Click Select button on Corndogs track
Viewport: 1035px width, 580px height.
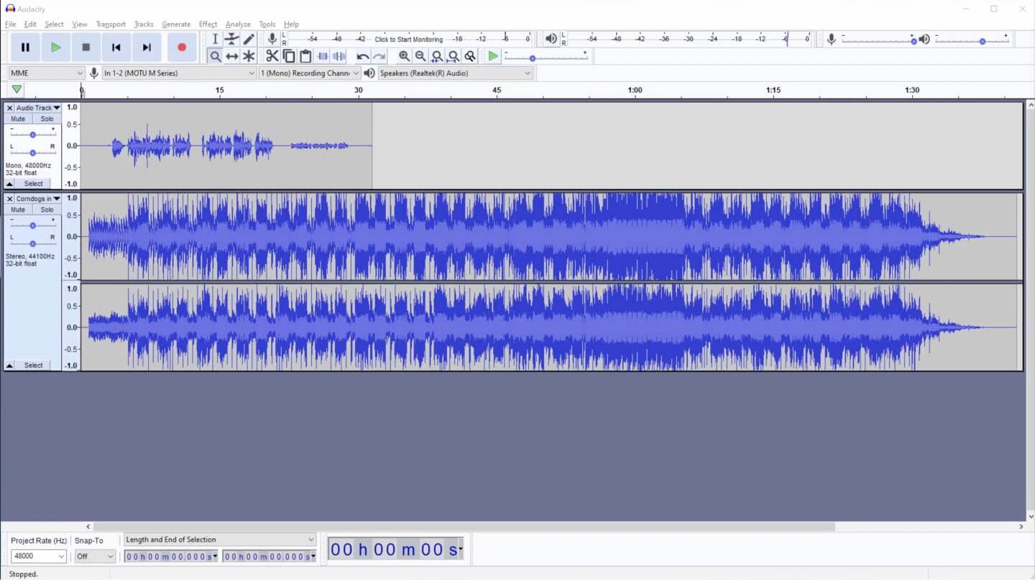coord(33,365)
